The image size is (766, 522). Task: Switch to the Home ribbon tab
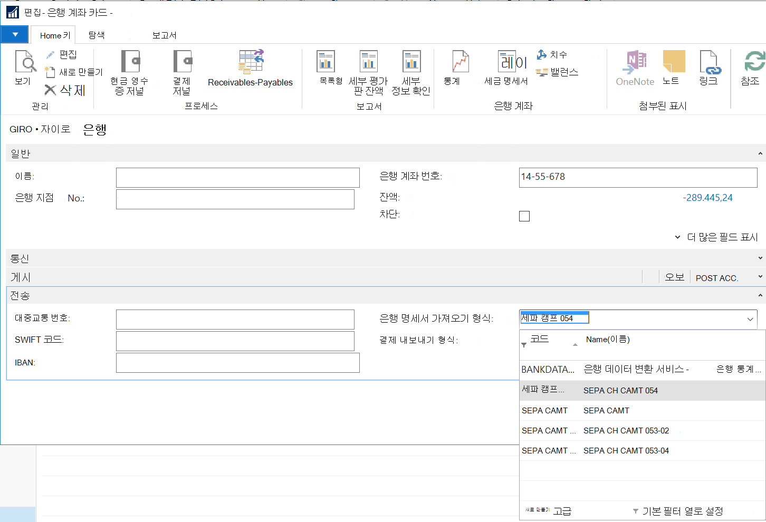[53, 35]
